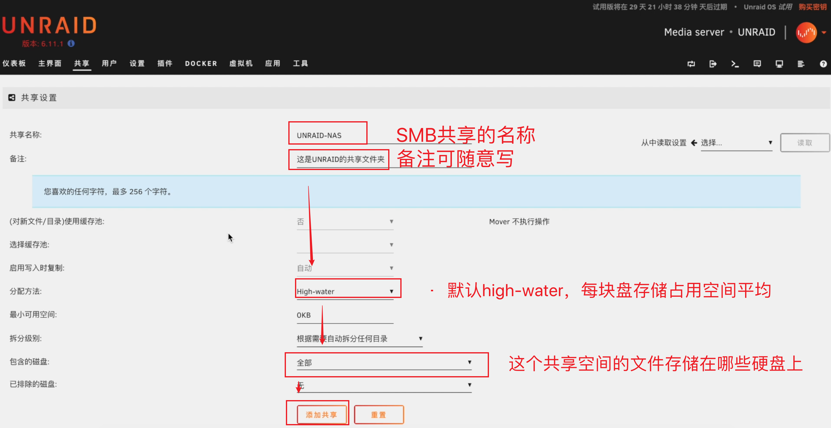Open the High-water 分配方法 dropdown
The image size is (831, 428).
click(347, 291)
